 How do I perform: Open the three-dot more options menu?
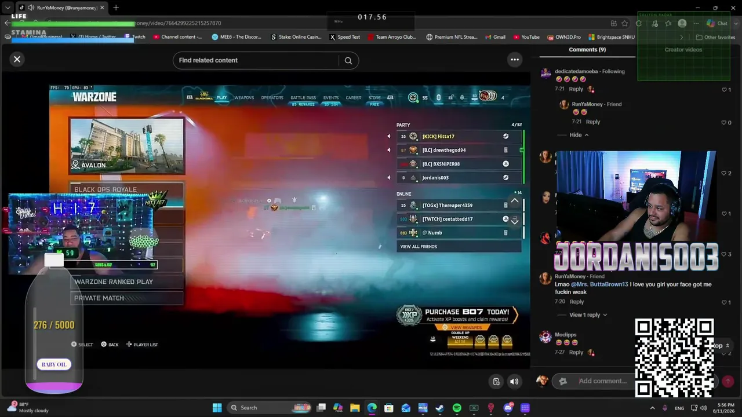coord(514,60)
